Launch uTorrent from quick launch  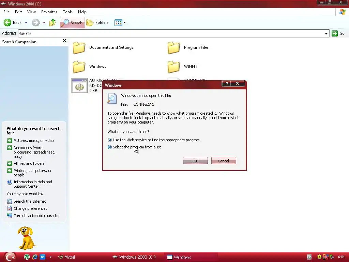pos(27,257)
